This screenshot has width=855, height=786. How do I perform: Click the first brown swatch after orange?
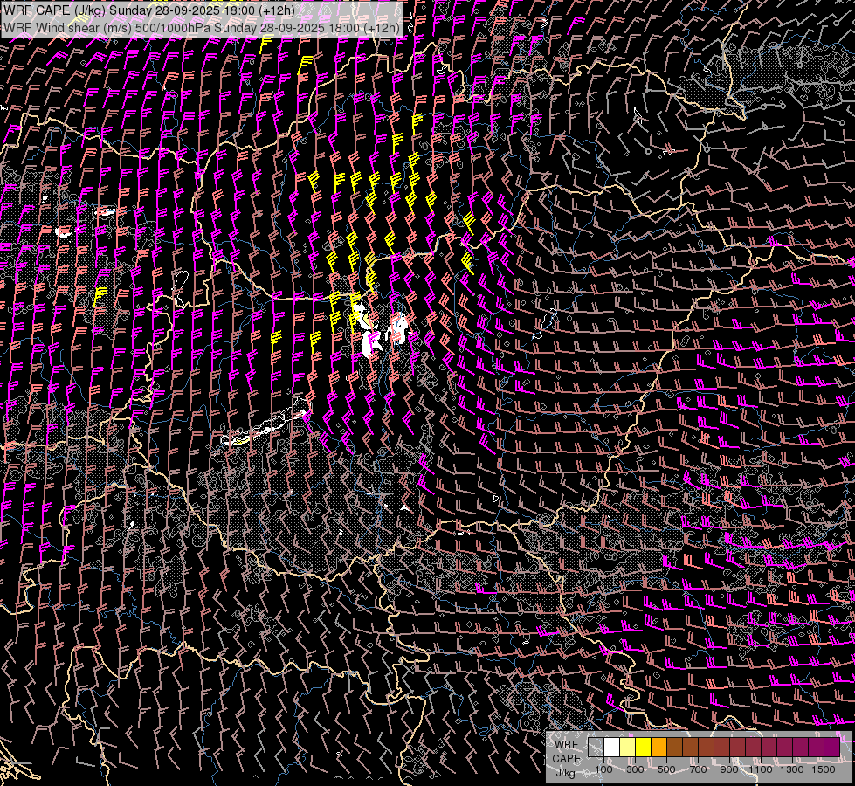pyautogui.click(x=674, y=748)
